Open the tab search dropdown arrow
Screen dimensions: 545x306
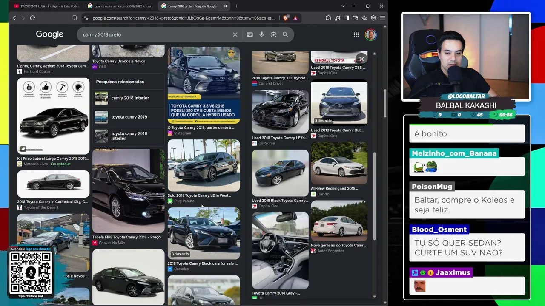pos(343,6)
